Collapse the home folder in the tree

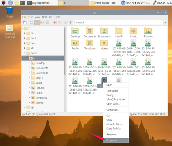coord(24,53)
